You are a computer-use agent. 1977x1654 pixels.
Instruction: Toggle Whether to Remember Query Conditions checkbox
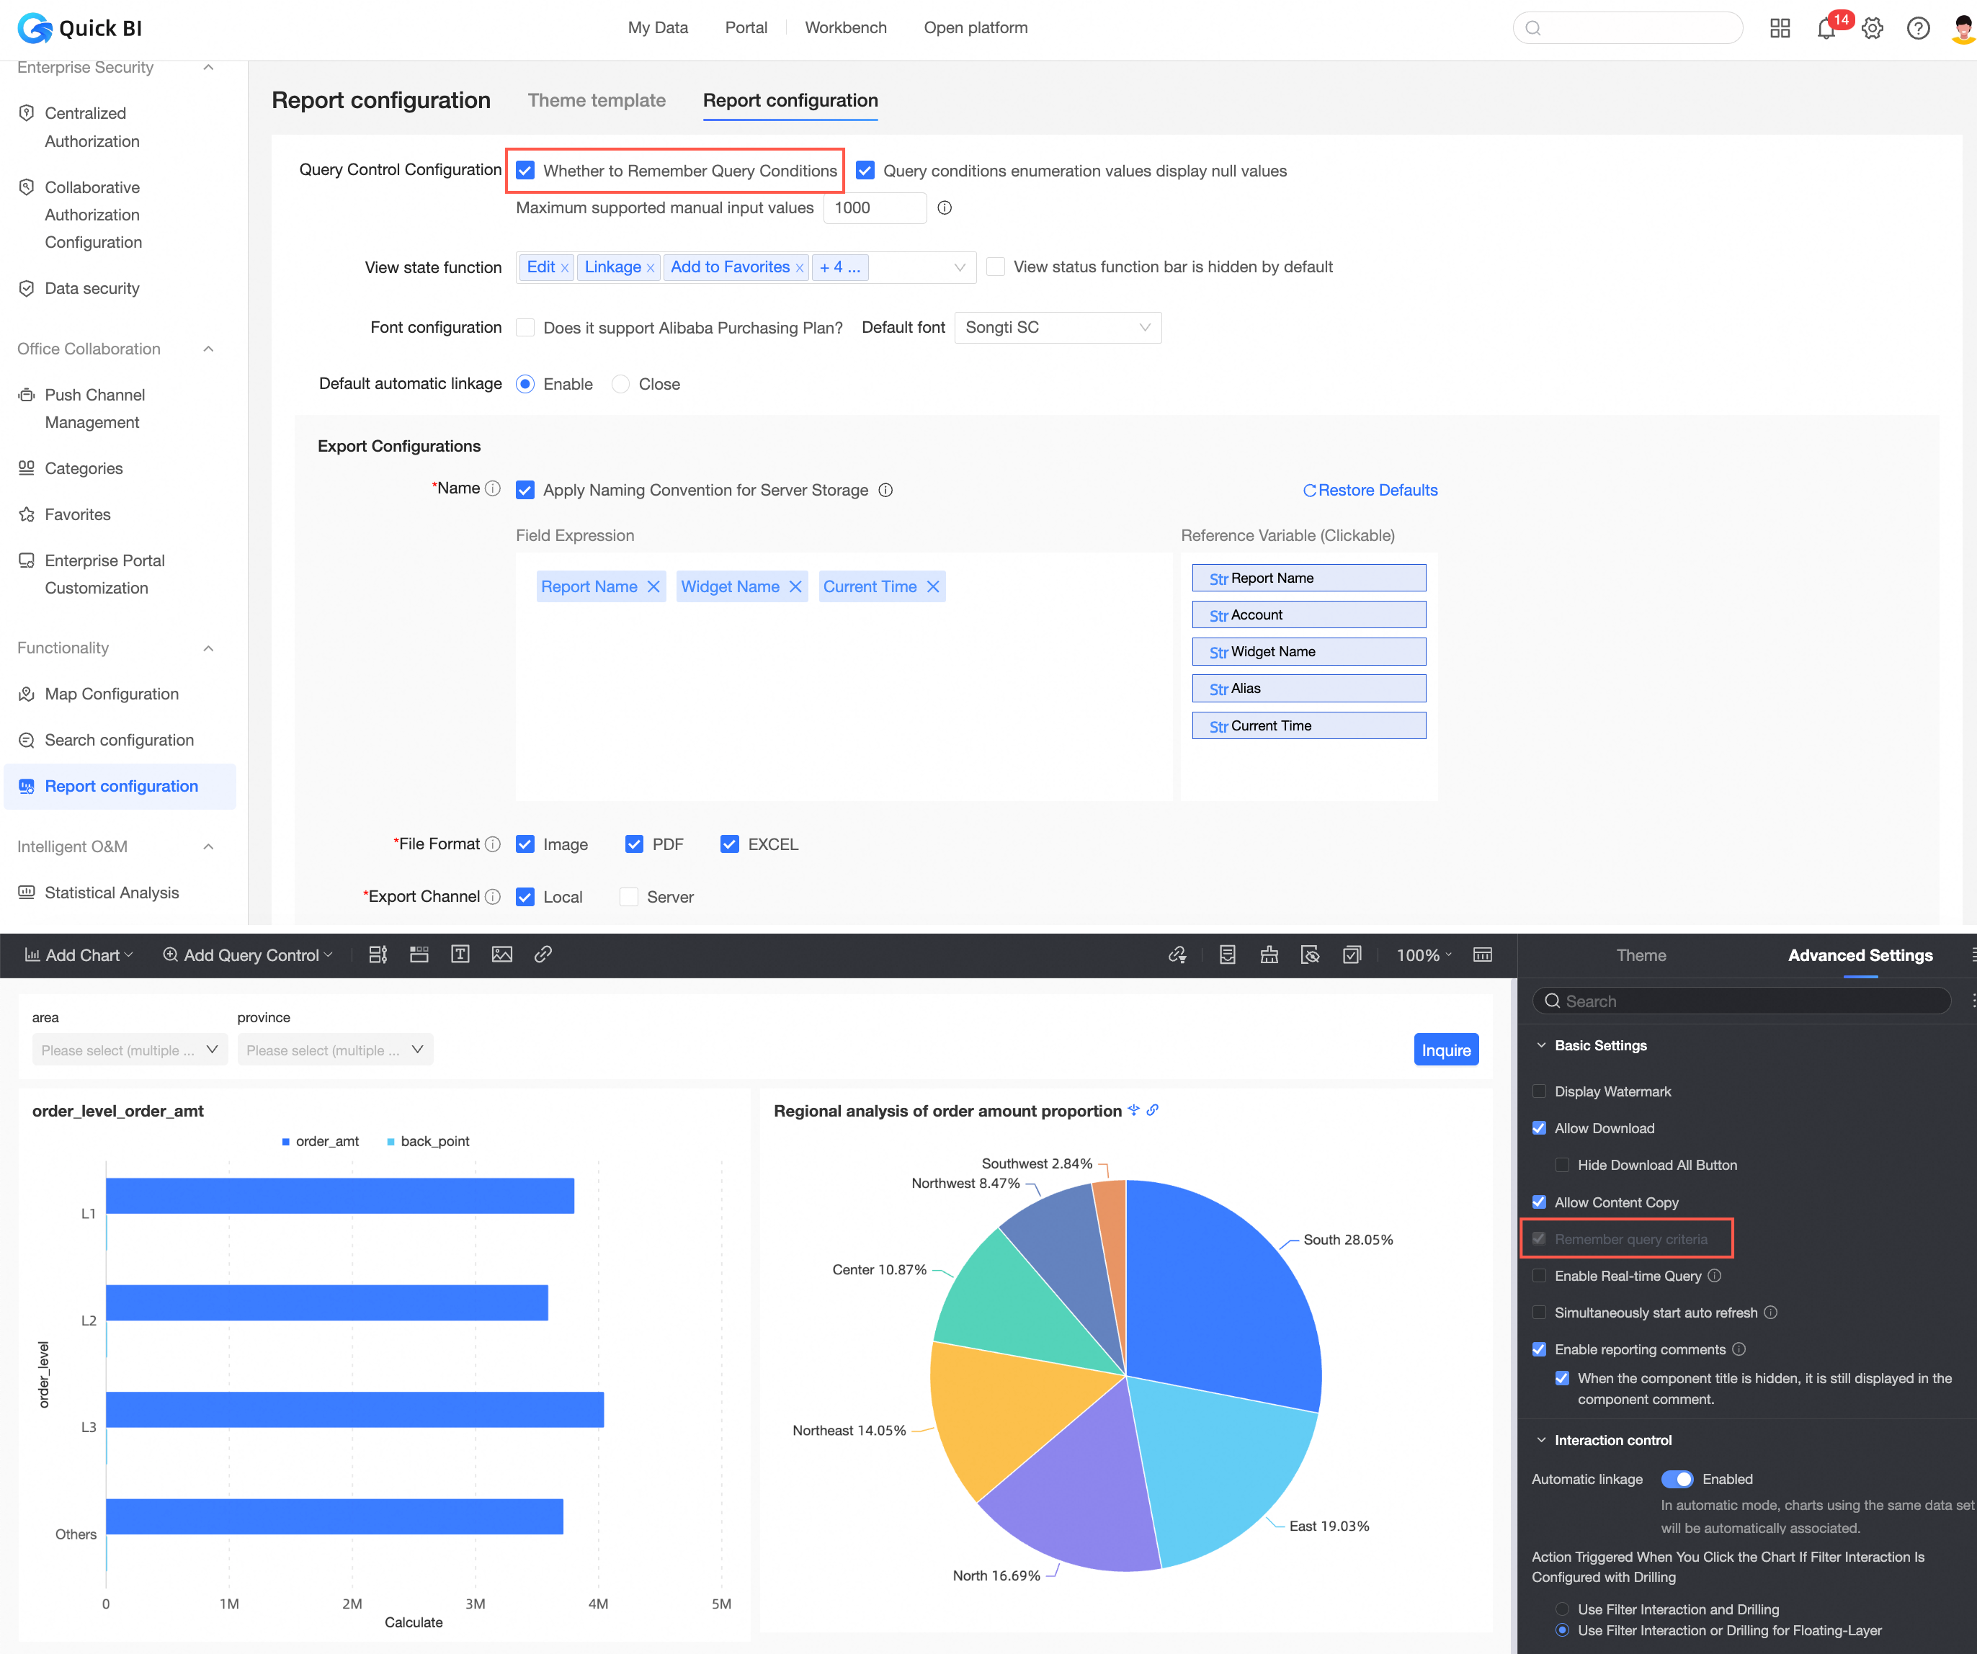point(525,171)
